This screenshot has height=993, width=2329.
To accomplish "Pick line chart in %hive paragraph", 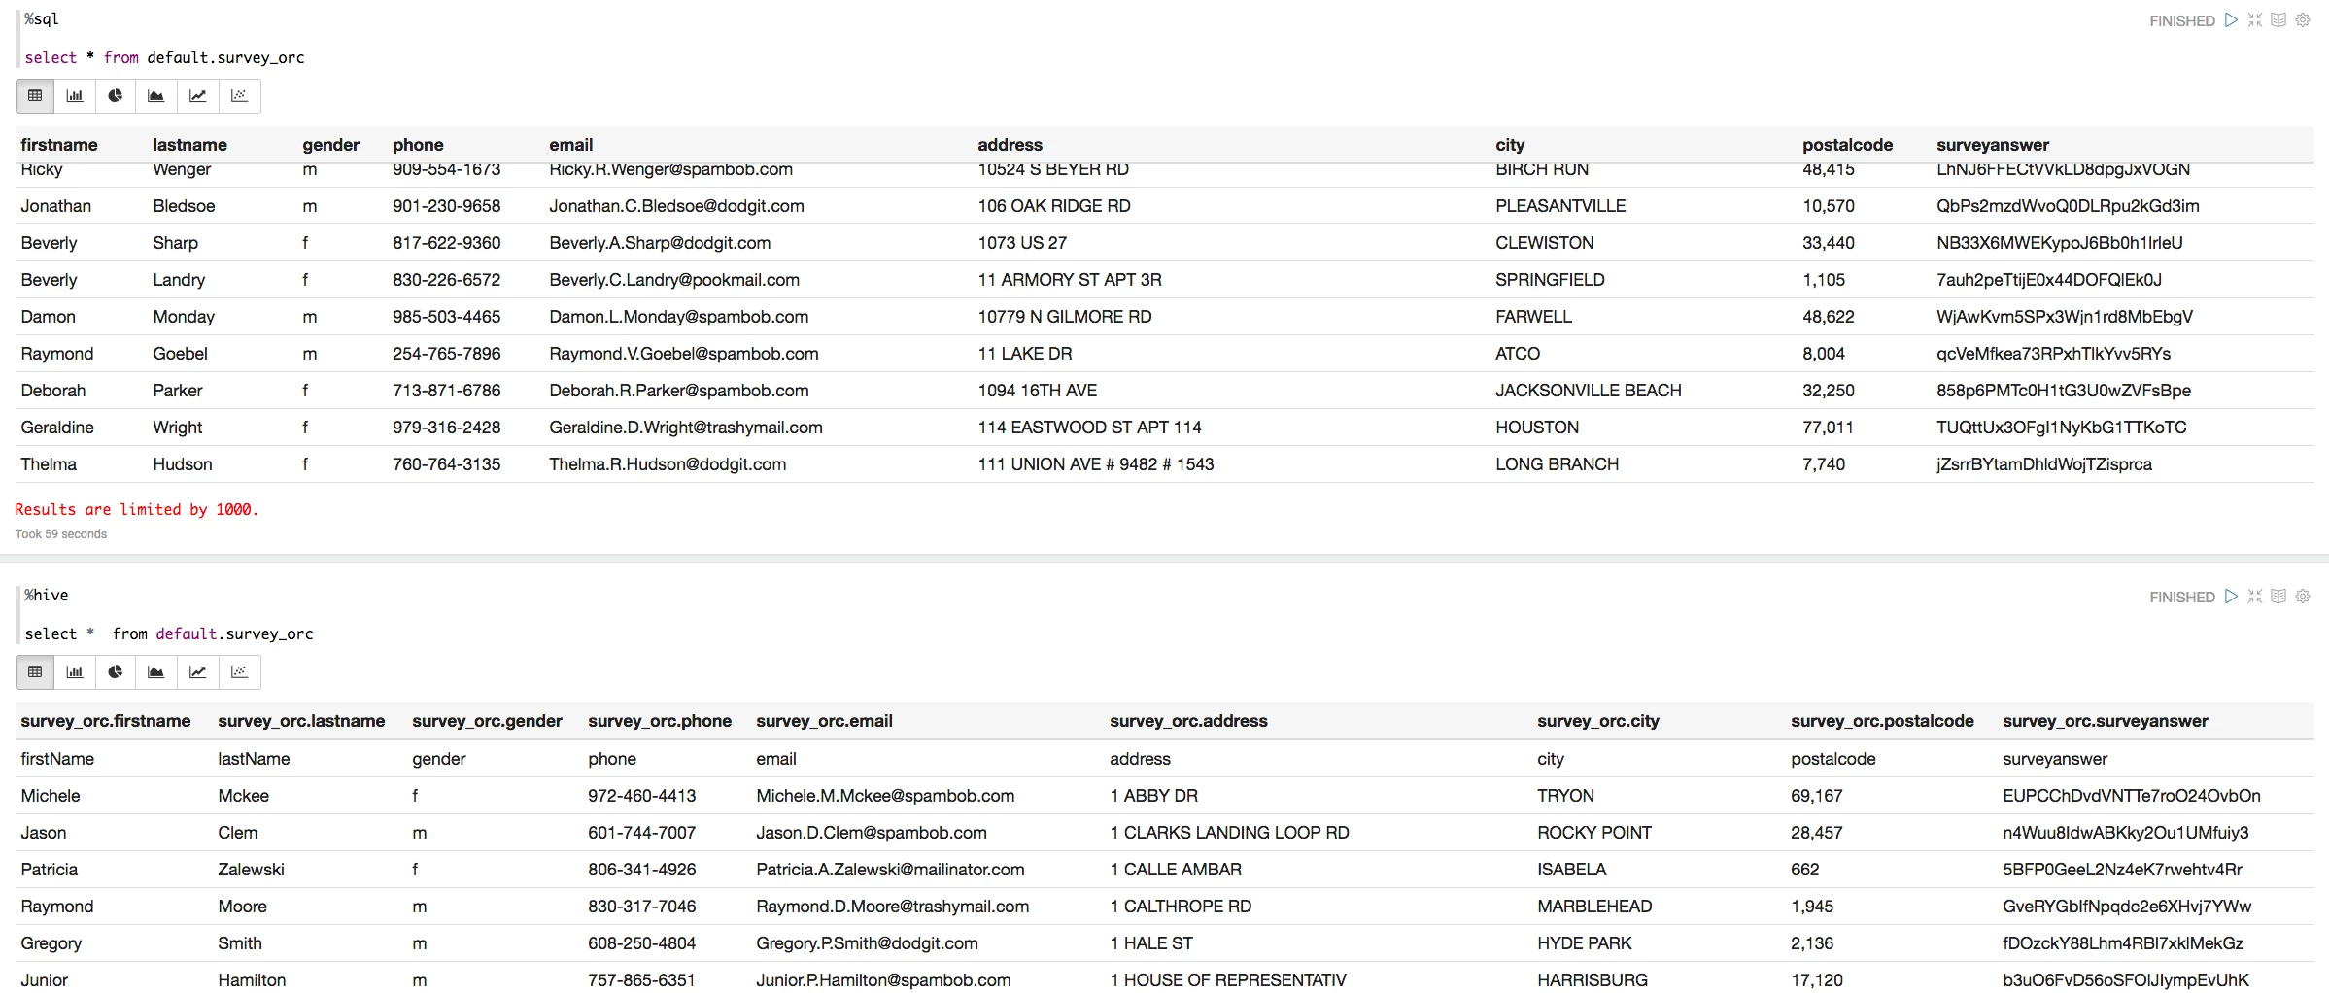I will [198, 672].
